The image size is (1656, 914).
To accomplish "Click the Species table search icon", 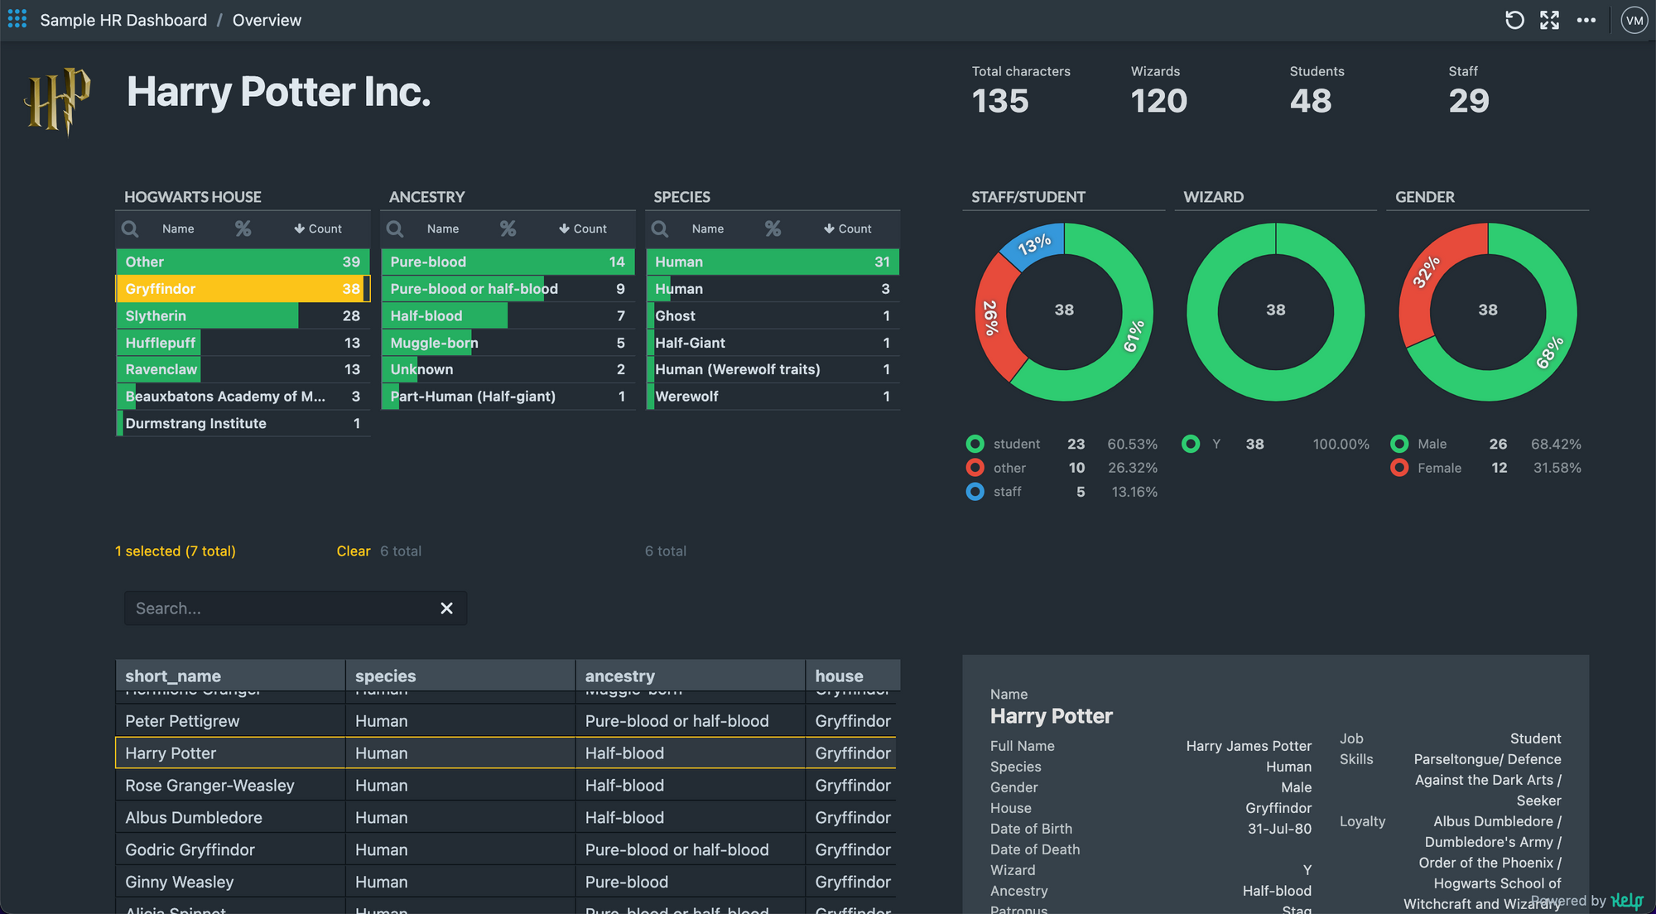I will click(x=660, y=228).
